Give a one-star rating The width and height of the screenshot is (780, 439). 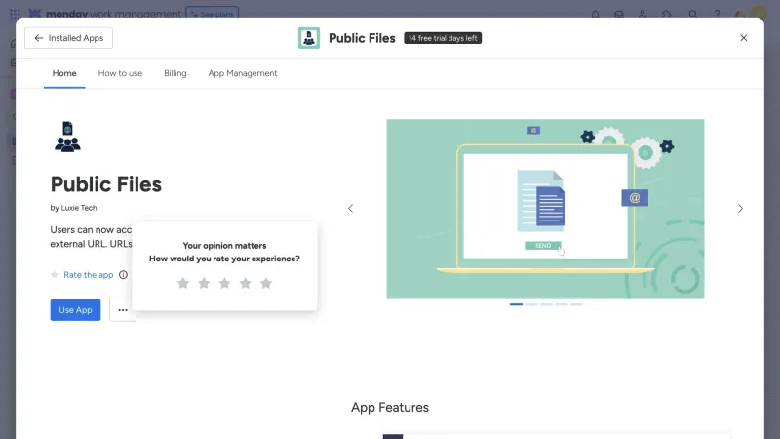pyautogui.click(x=183, y=283)
